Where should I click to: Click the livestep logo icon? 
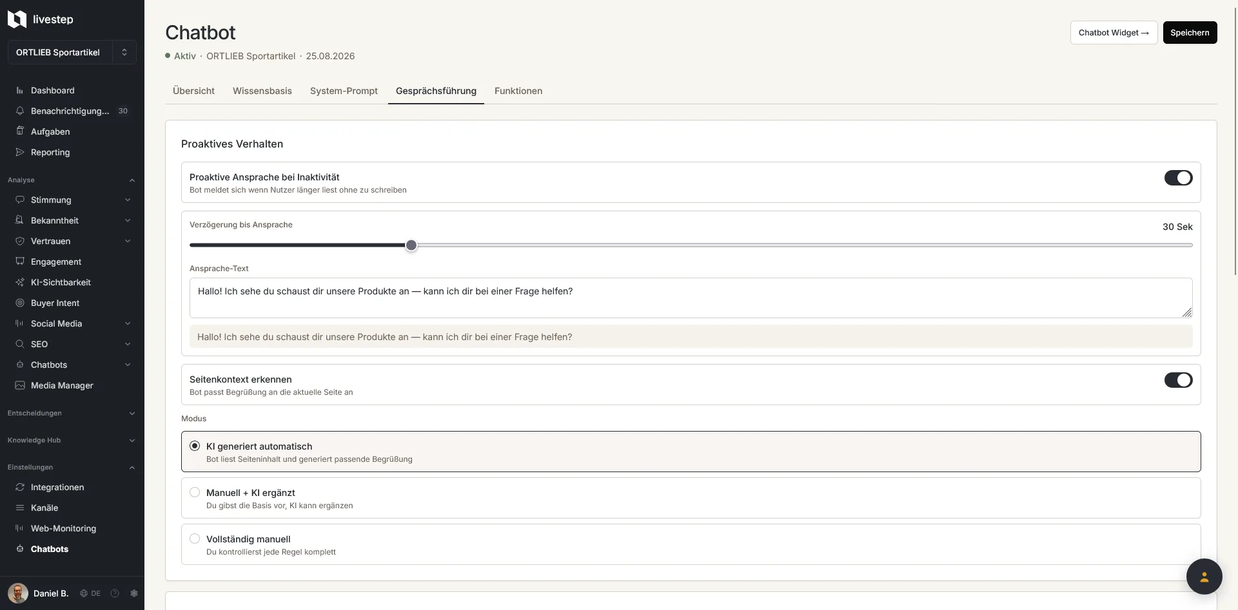tap(17, 19)
